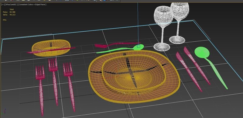Select the front white wireframe wine glass
This screenshot has width=243, height=118.
coord(163,28)
